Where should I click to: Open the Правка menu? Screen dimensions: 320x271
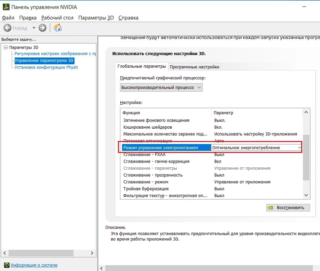(x=28, y=18)
